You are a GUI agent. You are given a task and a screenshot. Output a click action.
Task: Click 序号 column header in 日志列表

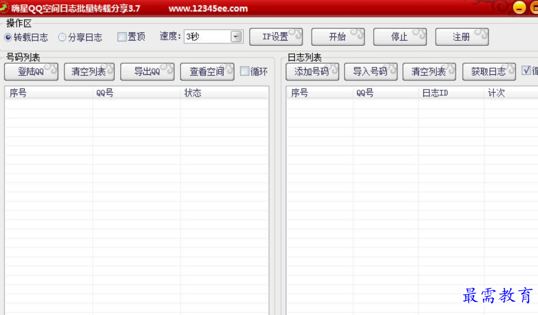320,93
